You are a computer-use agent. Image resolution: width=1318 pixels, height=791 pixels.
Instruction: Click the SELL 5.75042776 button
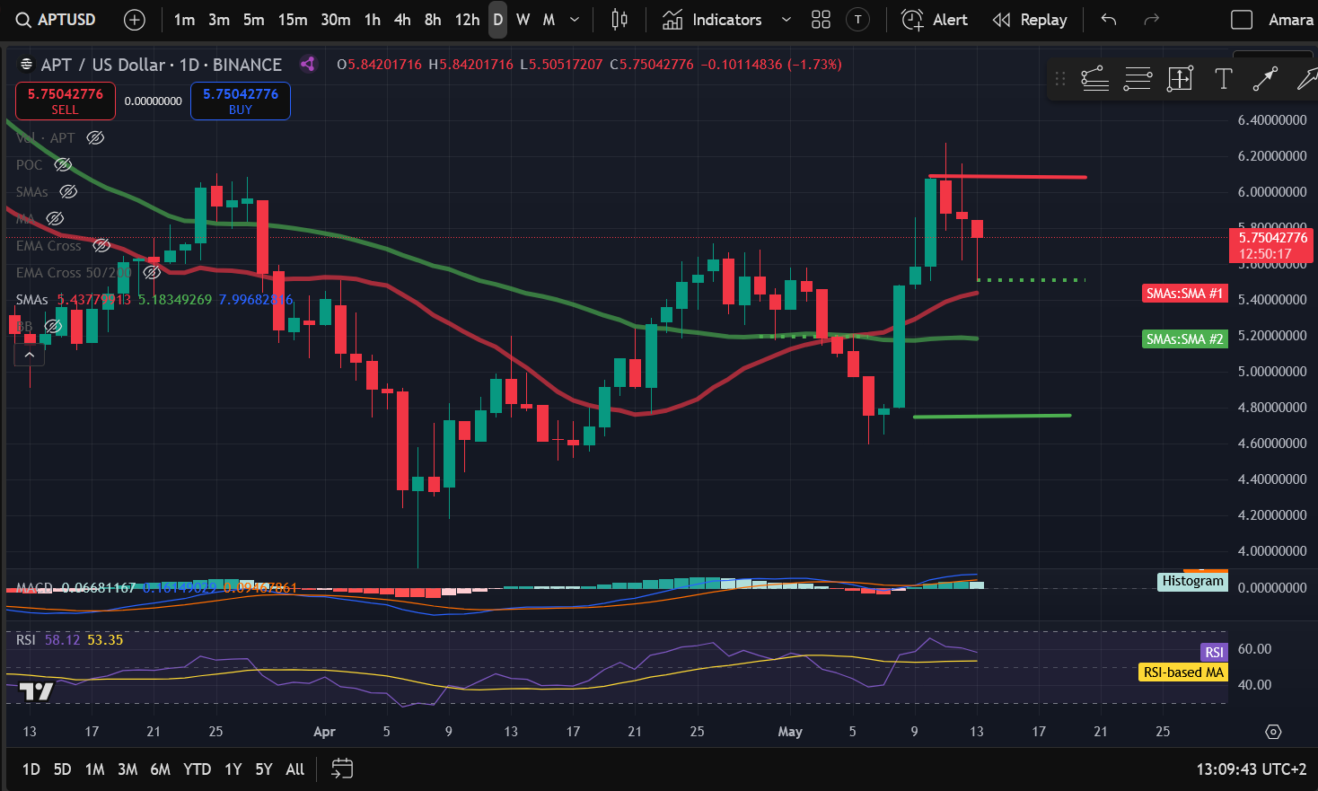[66, 101]
